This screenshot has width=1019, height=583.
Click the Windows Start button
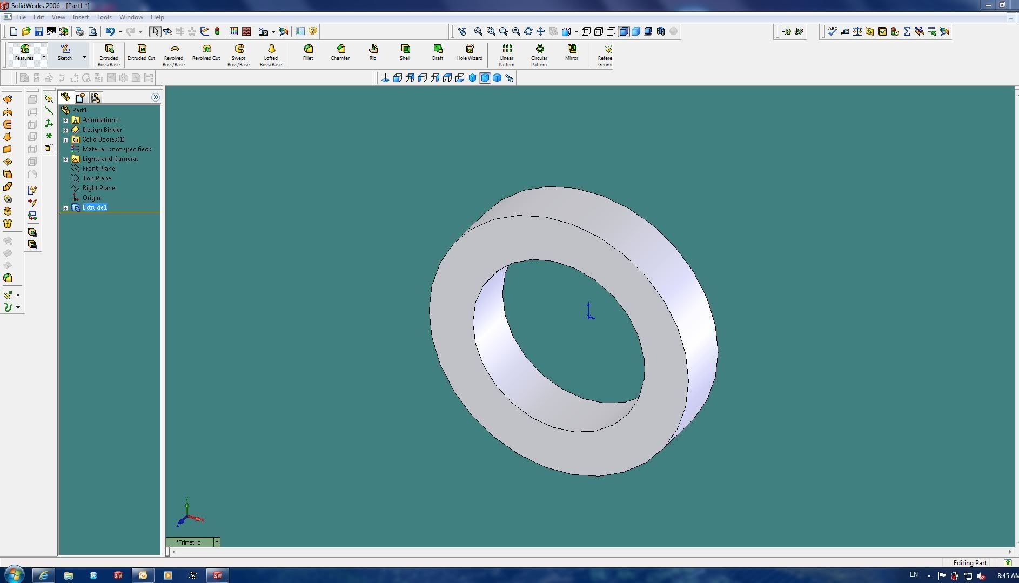[x=15, y=575]
